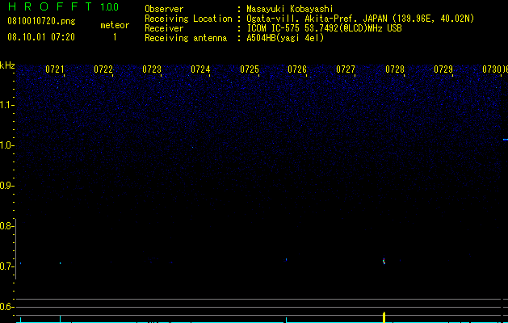The height and width of the screenshot is (323, 508).
Task: Click the 1.0 kHz frequency label
Action: click(6, 145)
